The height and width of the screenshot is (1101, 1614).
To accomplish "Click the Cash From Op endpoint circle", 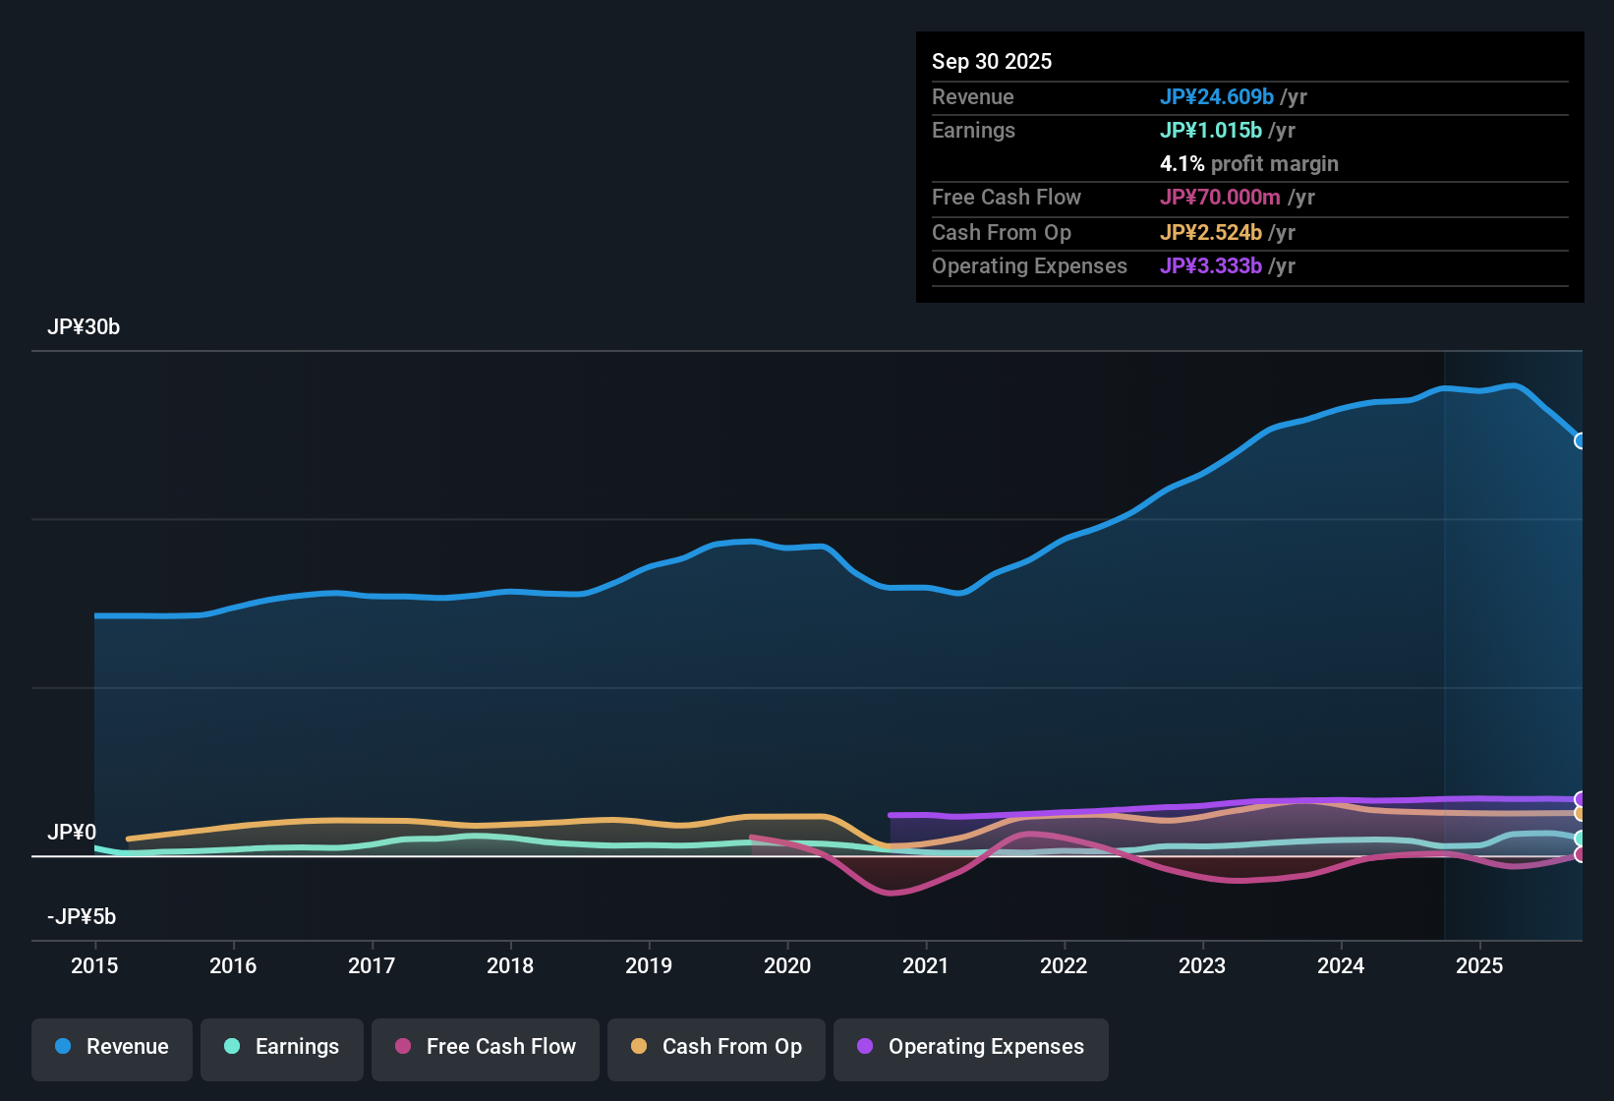I will (1581, 813).
